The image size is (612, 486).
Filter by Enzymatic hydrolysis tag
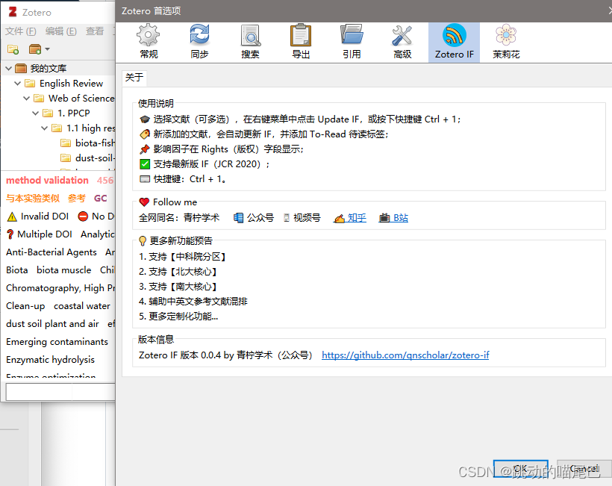50,360
